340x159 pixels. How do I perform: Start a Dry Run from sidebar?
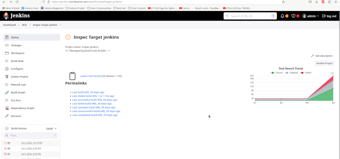point(15,100)
